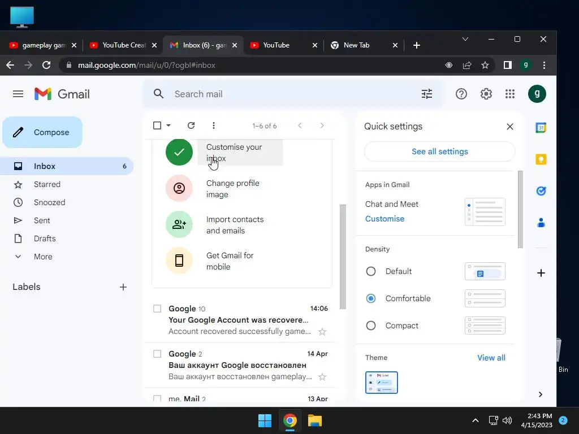Open the Starred folder
The image size is (579, 434).
tap(67, 184)
